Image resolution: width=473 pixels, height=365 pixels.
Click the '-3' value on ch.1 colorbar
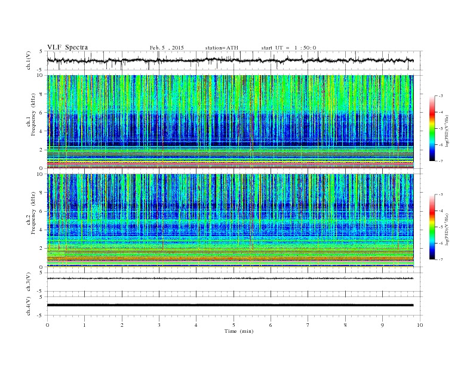440,96
